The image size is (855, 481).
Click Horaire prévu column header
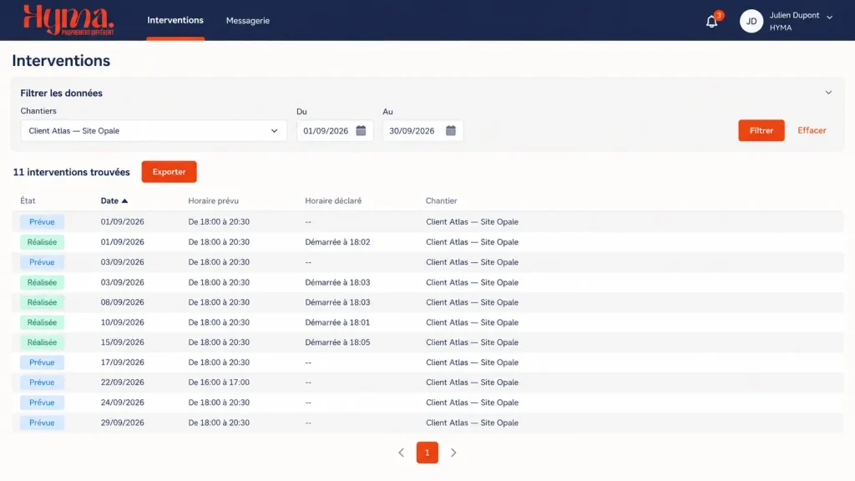pos(213,200)
